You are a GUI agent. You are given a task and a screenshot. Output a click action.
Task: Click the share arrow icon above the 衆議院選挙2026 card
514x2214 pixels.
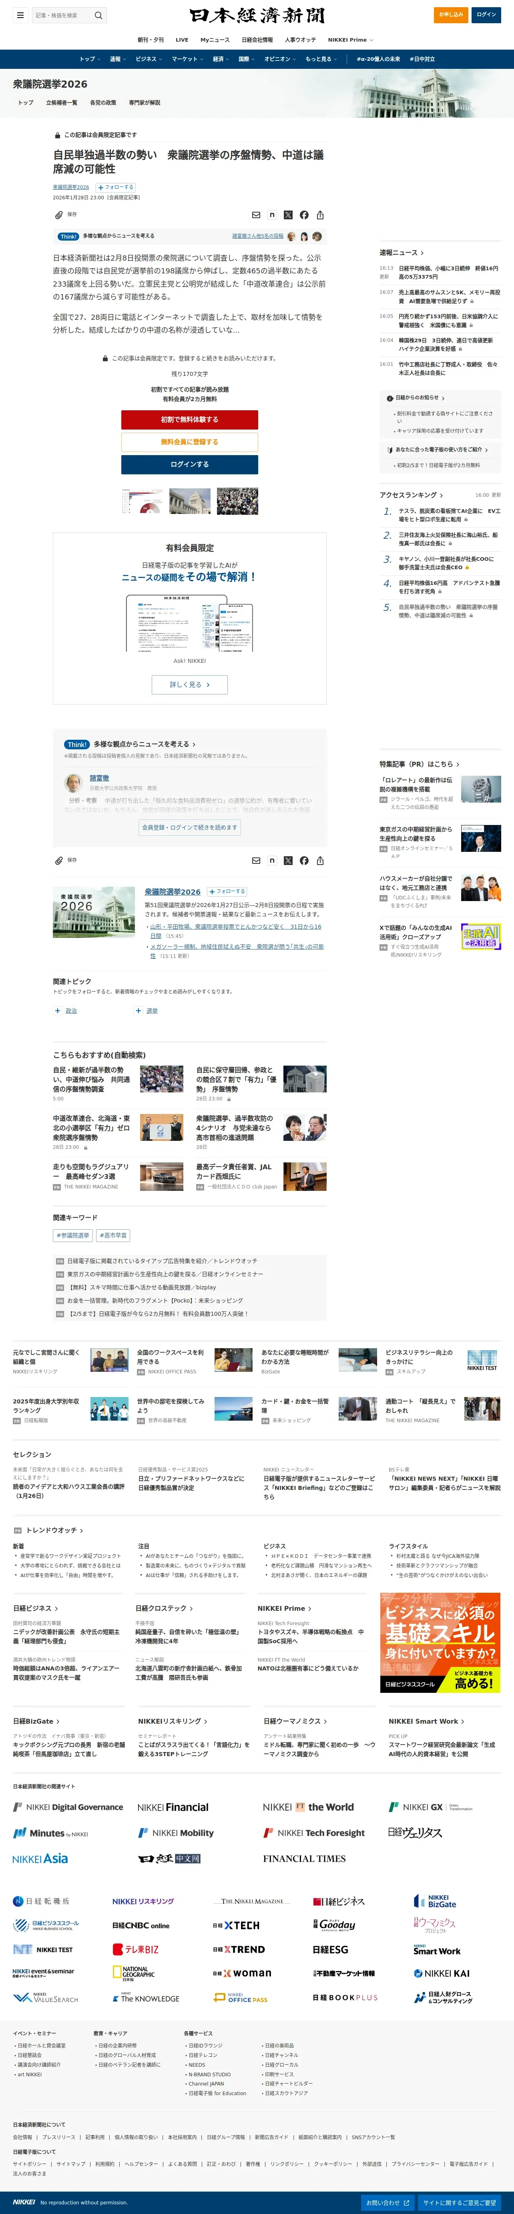tap(320, 860)
